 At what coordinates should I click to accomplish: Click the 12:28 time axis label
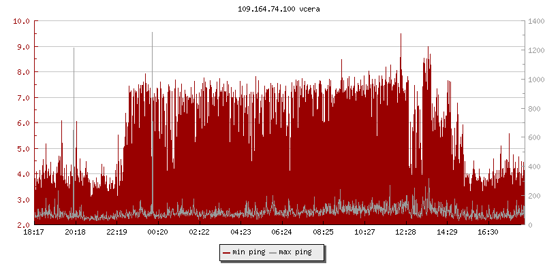[406, 232]
